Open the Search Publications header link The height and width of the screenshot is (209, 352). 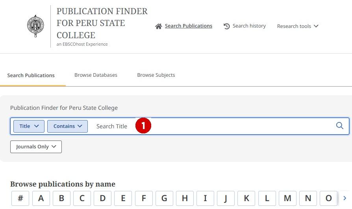tap(188, 26)
